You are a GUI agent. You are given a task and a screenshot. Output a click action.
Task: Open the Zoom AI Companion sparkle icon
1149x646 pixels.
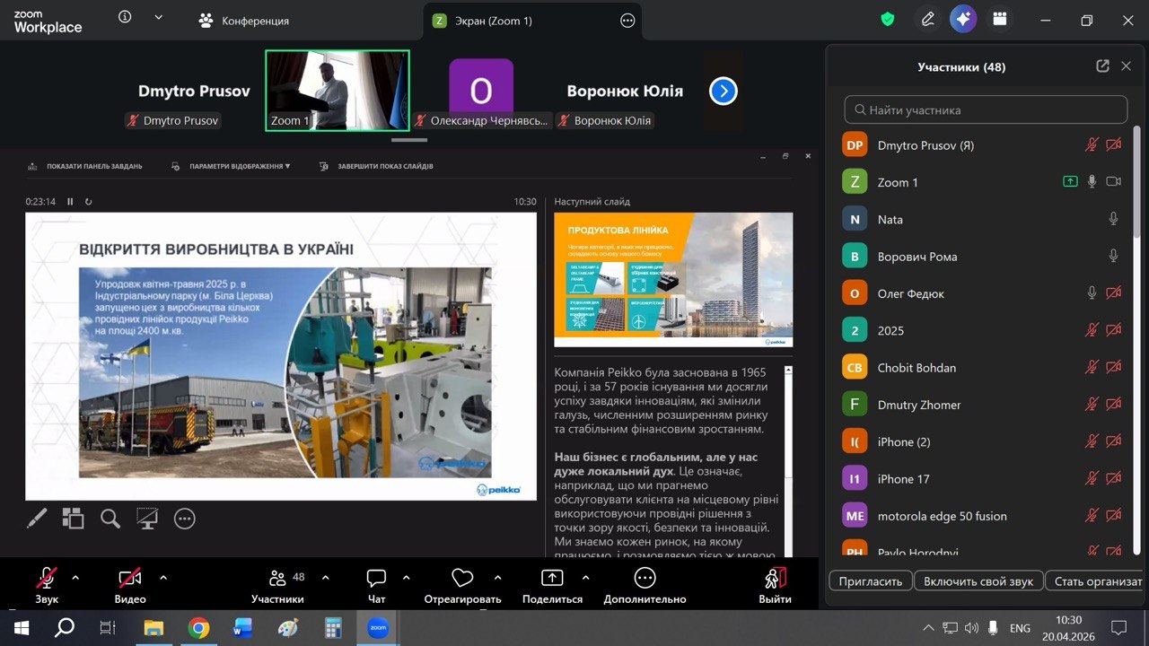(963, 20)
